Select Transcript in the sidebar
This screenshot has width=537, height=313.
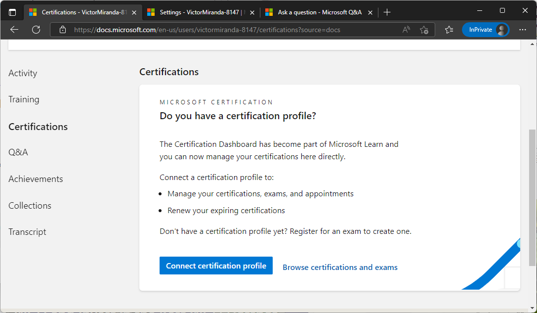pos(27,231)
